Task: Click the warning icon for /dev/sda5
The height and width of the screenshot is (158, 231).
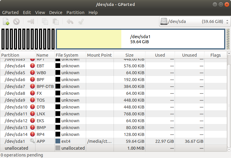Action: pos(32,72)
